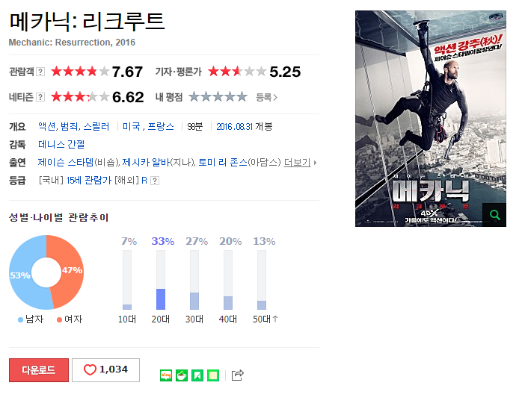Share to Naver cafe cup icon
The image size is (525, 415).
pos(182,375)
